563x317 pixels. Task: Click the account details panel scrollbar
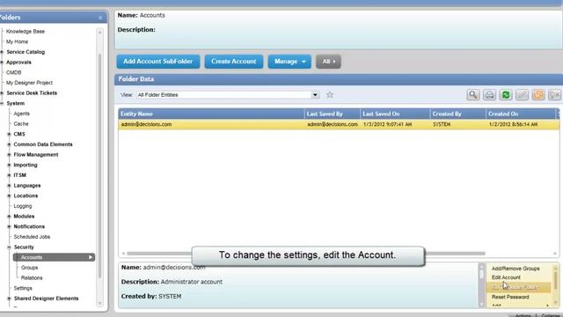[x=481, y=285]
